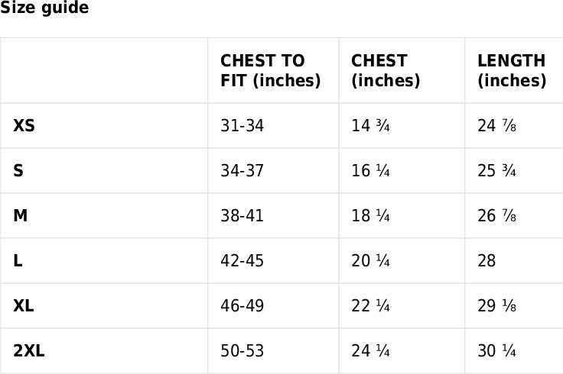This screenshot has height=374, width=563.
Task: Select the 2XL size row label
Action: coord(29,351)
